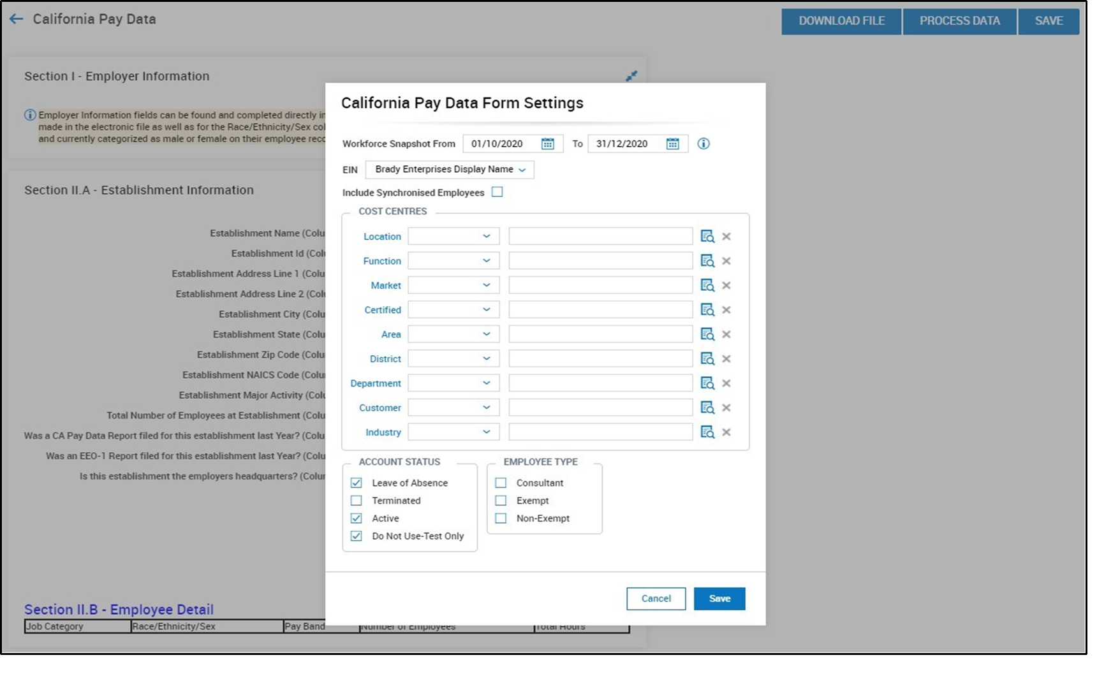Expand the Market operator dropdown
1097x676 pixels.
(x=453, y=285)
